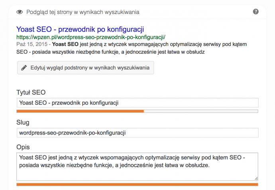Click the snippet description starting 'Paź 15, 2015'

[132, 48]
